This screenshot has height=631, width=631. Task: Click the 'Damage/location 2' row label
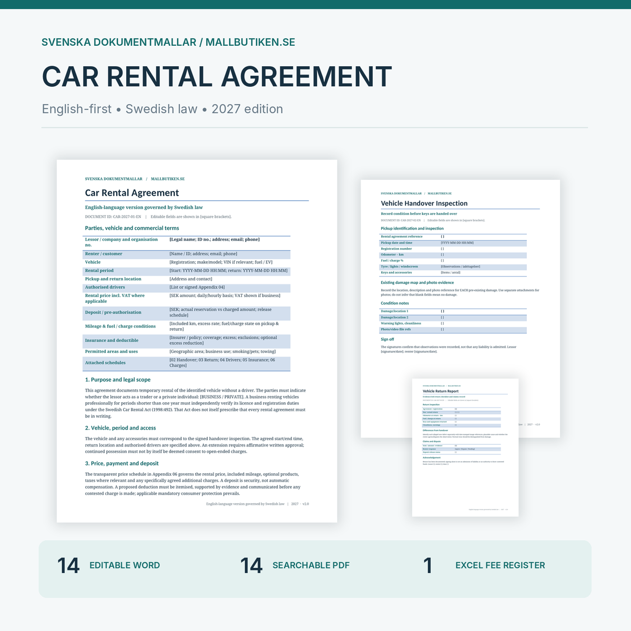394,317
